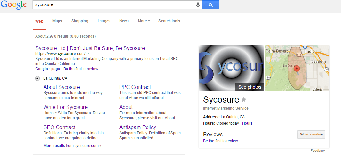The width and height of the screenshot is (341, 160).
Task: Click the Write a review button
Action: pos(312,135)
